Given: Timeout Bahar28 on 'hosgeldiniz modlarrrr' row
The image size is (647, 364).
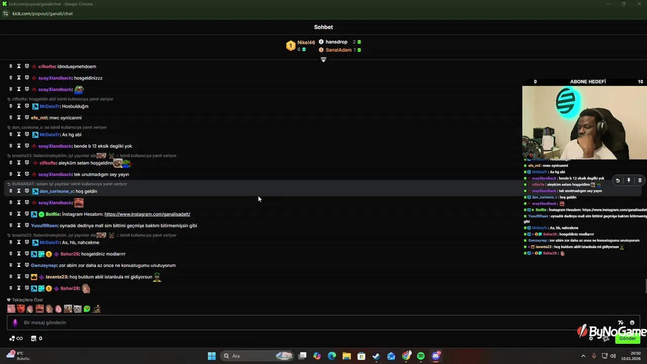Looking at the screenshot, I should (19, 254).
